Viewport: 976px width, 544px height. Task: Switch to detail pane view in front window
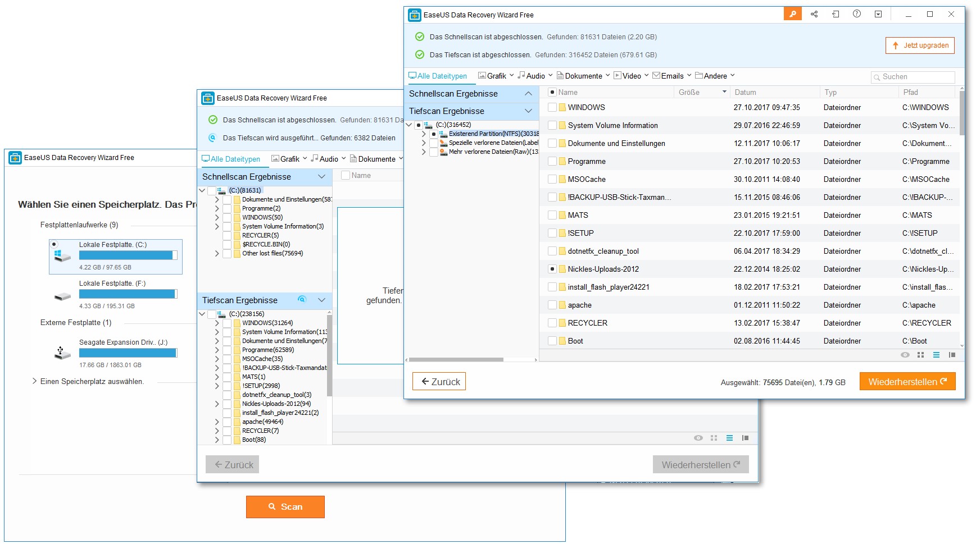[x=952, y=355]
